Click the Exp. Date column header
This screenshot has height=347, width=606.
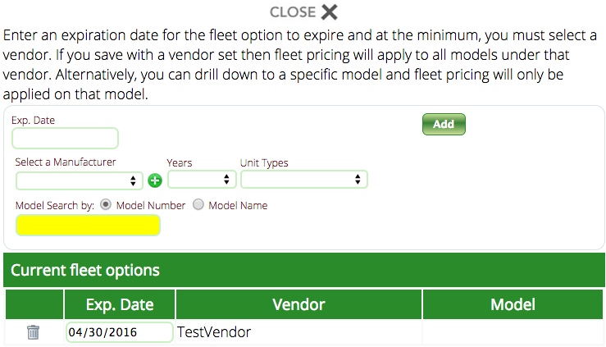[120, 305]
